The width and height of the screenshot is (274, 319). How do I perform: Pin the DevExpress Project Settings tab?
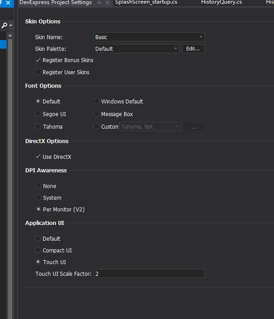[99, 3]
